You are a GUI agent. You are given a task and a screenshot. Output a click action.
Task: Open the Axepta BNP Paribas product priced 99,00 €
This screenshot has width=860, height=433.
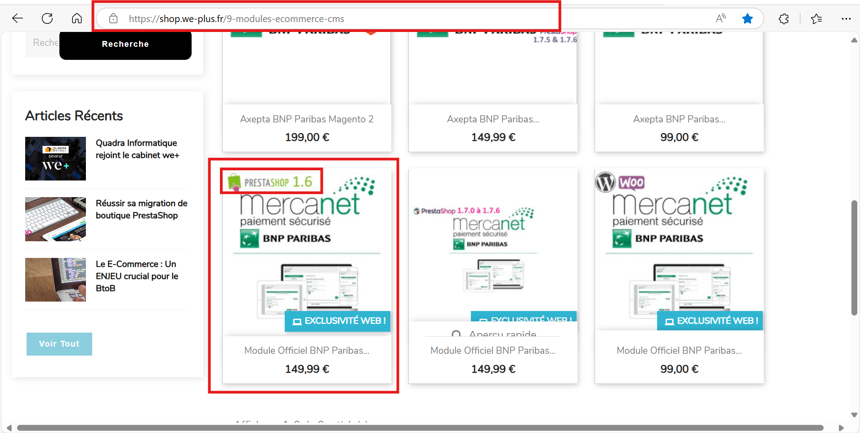[x=679, y=119]
